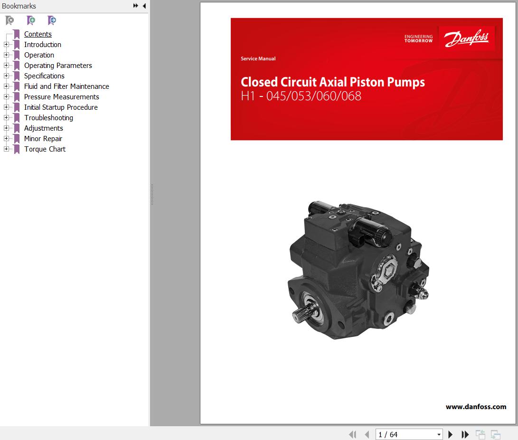
Task: Open the Troubleshooting bookmark
Action: tap(48, 118)
